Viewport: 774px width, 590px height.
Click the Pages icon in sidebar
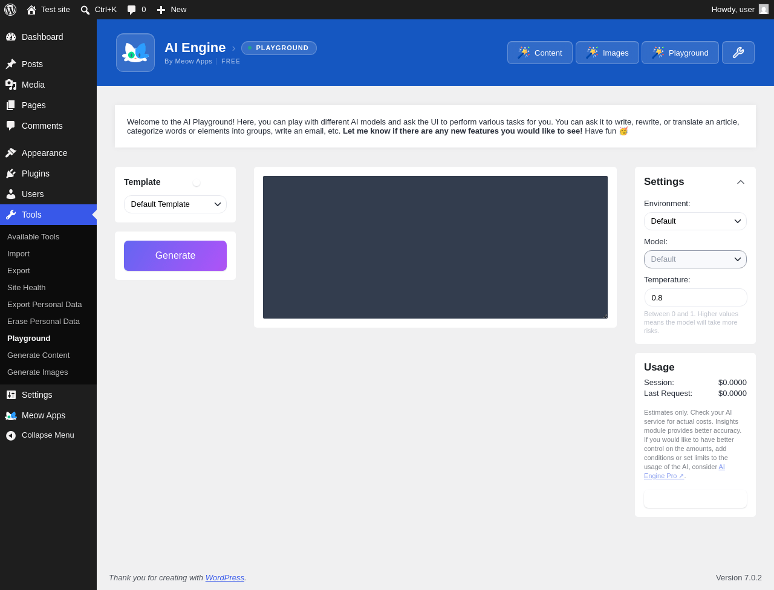click(11, 105)
